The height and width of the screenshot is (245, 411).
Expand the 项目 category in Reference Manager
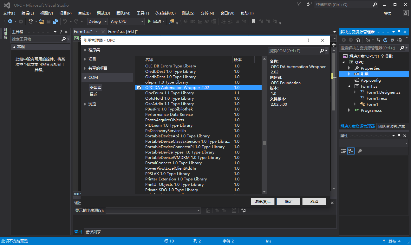point(85,59)
